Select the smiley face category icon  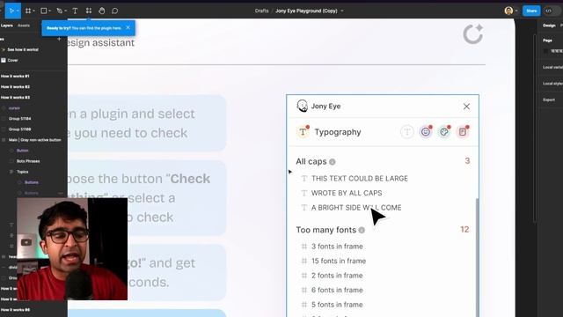pos(426,132)
